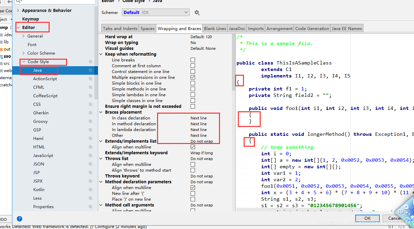The height and width of the screenshot is (229, 414).
Task: Expand Appearance & Behavior section
Action: click(x=18, y=11)
